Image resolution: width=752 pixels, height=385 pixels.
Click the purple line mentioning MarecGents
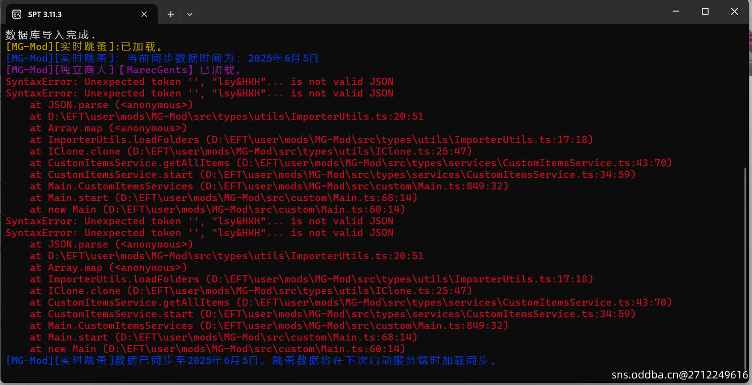click(x=124, y=70)
